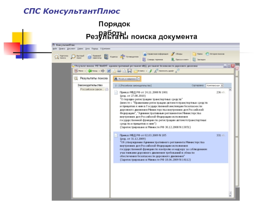Click the results list scrollbar up arrow
Viewport: 268px width, 201px height.
tap(230, 90)
